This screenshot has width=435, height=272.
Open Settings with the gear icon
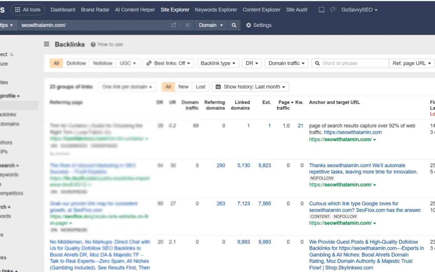click(259, 25)
